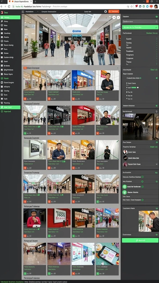
Task: Click the orange icon under the red sweater person card
Action: (x=25, y=236)
